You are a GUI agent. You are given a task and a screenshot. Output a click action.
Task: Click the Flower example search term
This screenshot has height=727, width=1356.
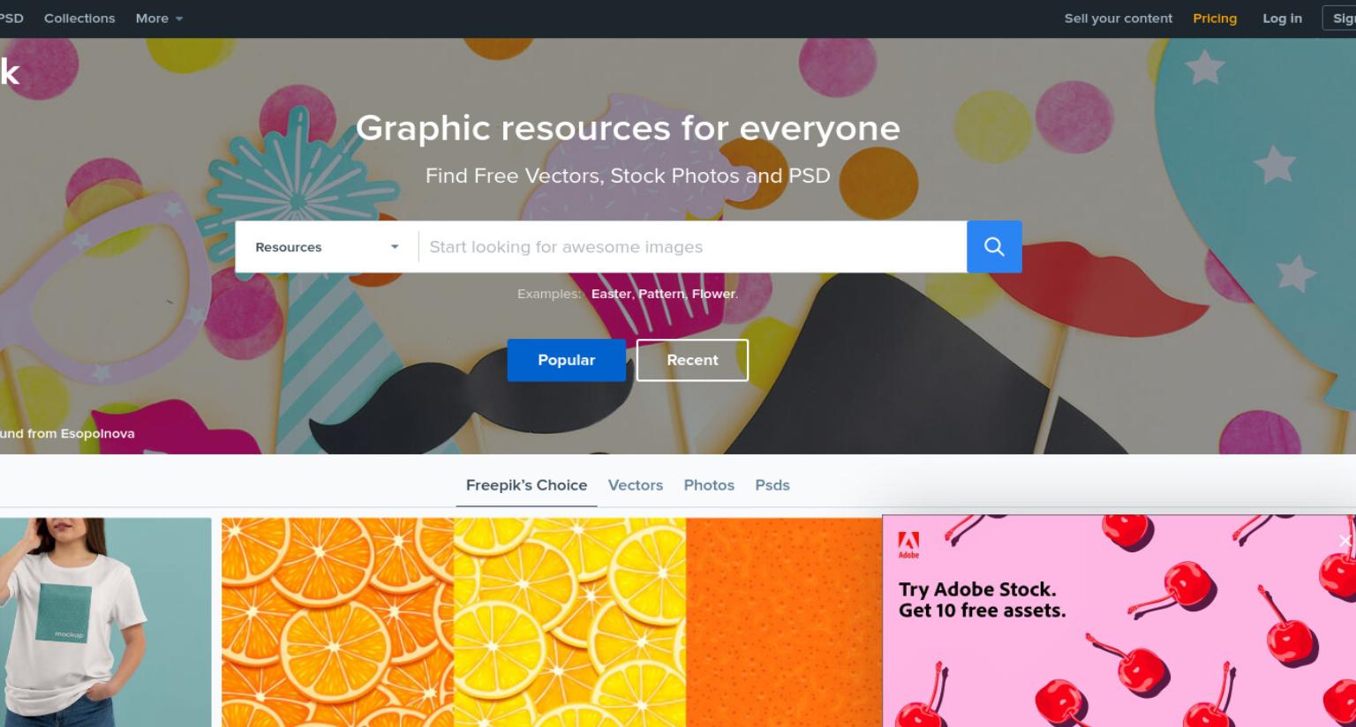click(x=713, y=294)
